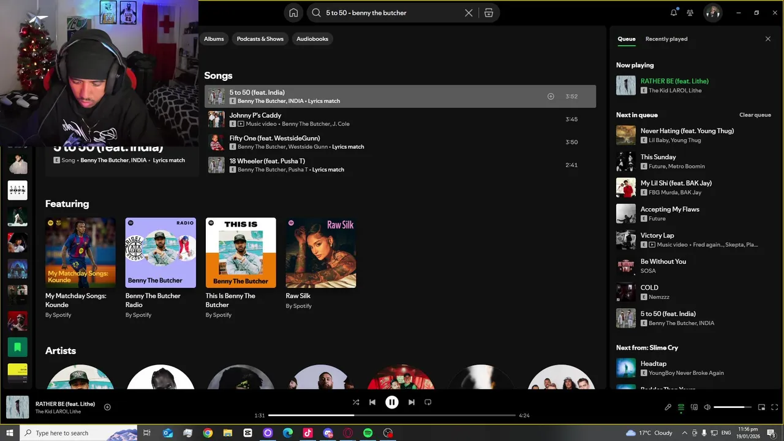This screenshot has width=784, height=441.
Task: Open lyrics microphone icon in player bar
Action: click(x=668, y=407)
